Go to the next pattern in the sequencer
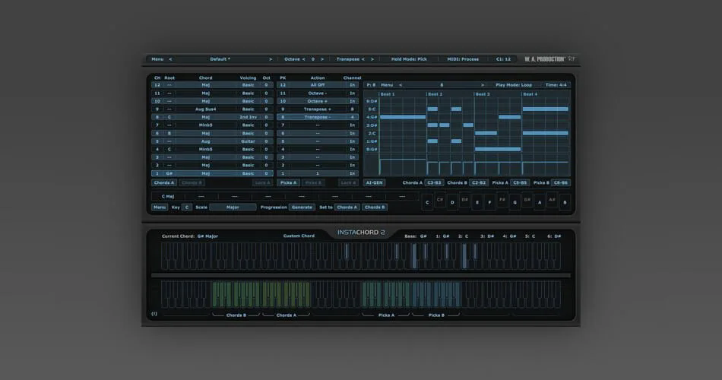The width and height of the screenshot is (722, 380). tap(482, 85)
